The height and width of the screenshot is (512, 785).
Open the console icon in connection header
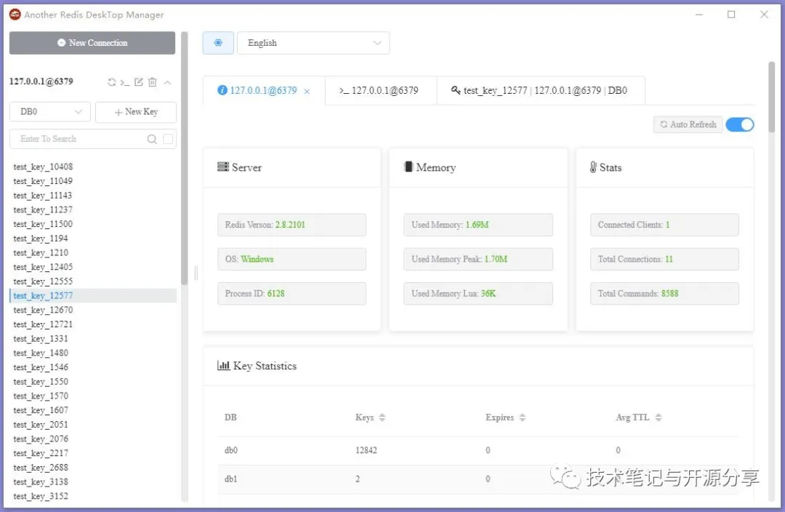click(125, 82)
